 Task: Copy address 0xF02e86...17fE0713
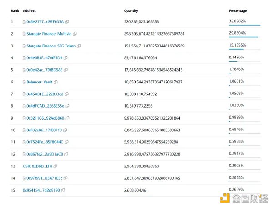click(65, 130)
